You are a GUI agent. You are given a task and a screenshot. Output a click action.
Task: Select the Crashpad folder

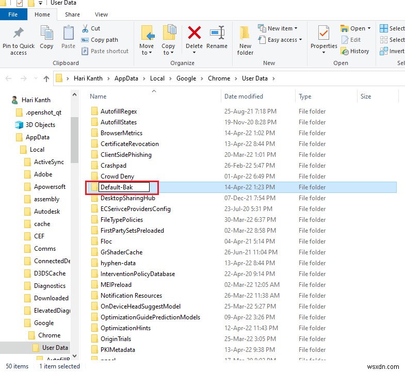click(114, 166)
